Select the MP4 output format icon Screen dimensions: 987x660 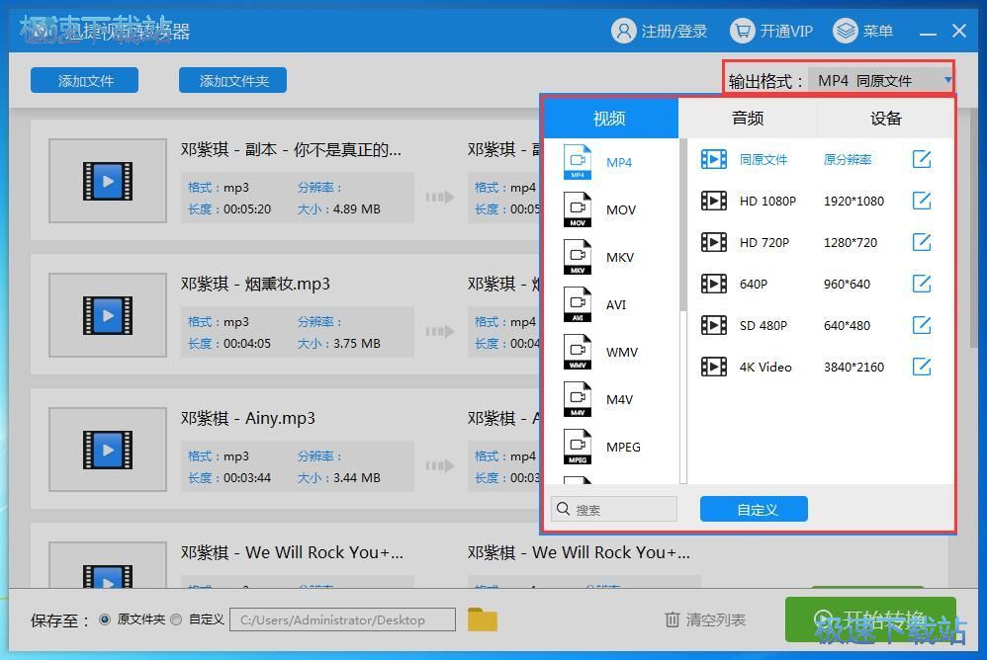[x=579, y=162]
